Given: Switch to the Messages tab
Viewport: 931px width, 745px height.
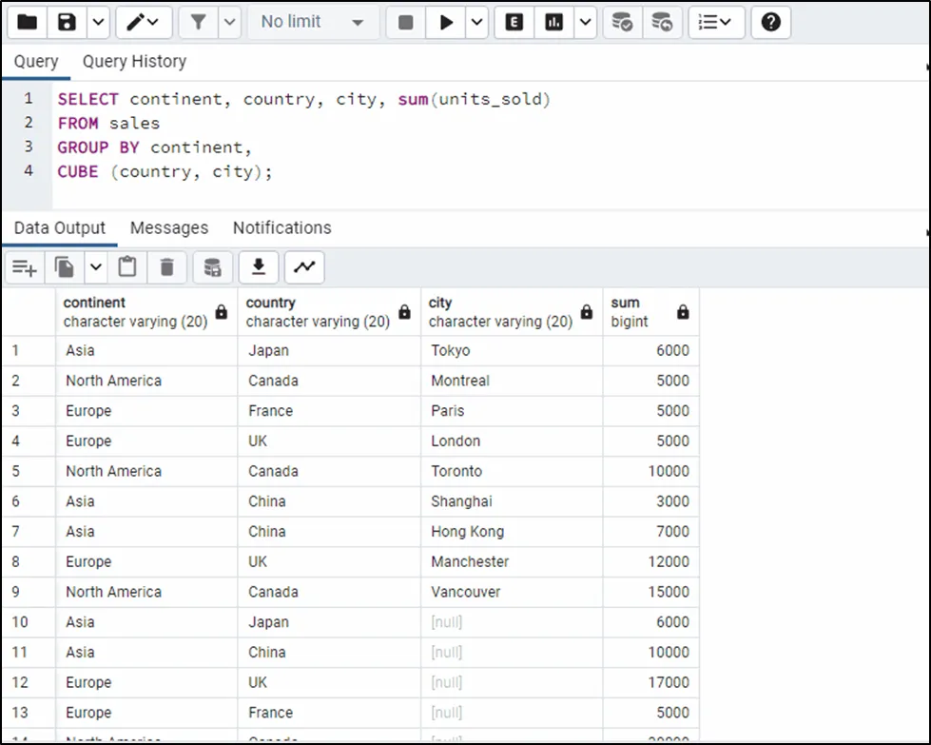Looking at the screenshot, I should [x=169, y=228].
